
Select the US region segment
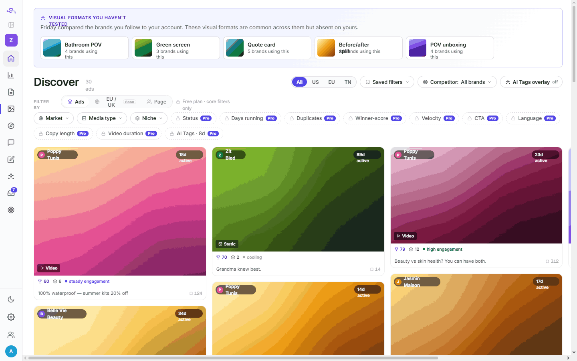(315, 82)
